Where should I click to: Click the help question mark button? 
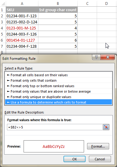(x=96, y=57)
